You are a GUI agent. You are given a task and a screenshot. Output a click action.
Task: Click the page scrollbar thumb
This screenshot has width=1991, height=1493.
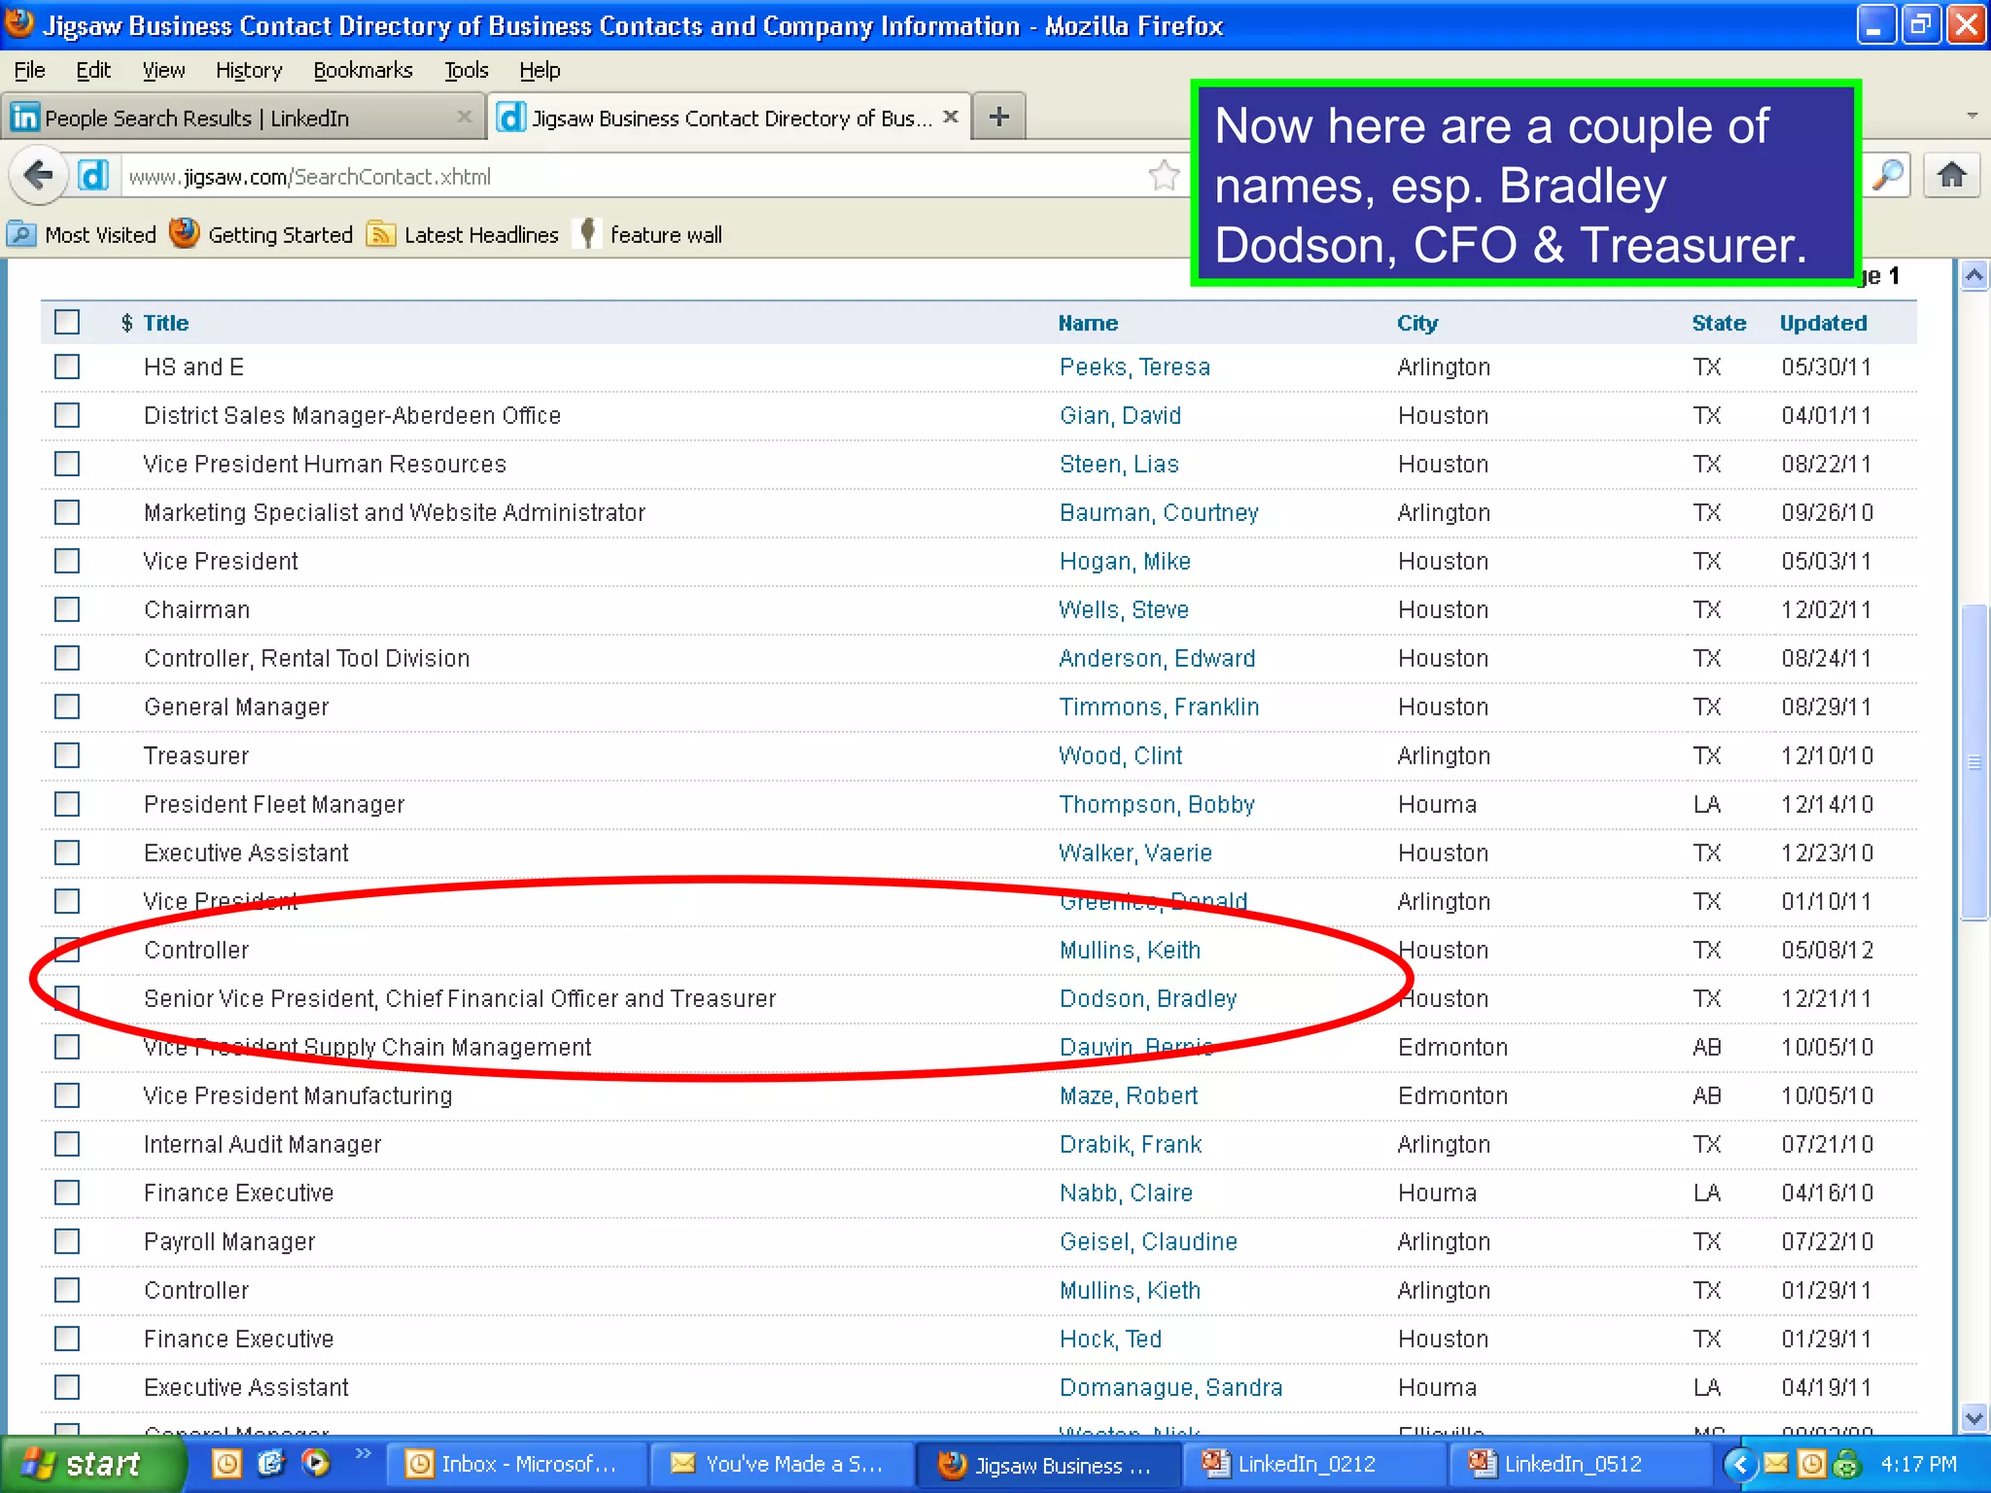click(x=1974, y=762)
